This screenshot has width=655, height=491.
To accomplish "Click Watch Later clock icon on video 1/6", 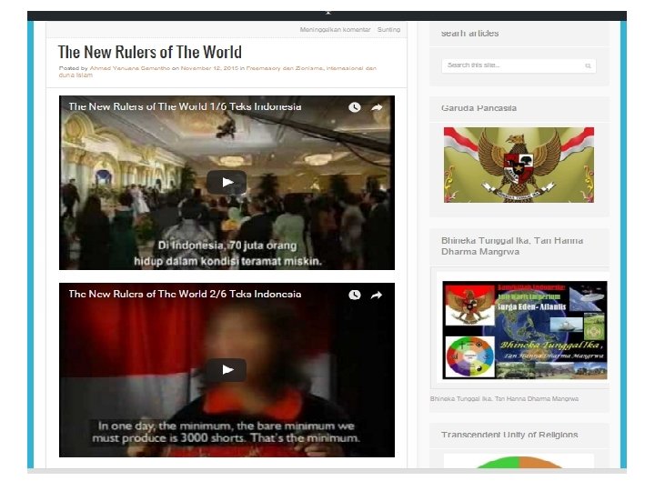I will 355,107.
